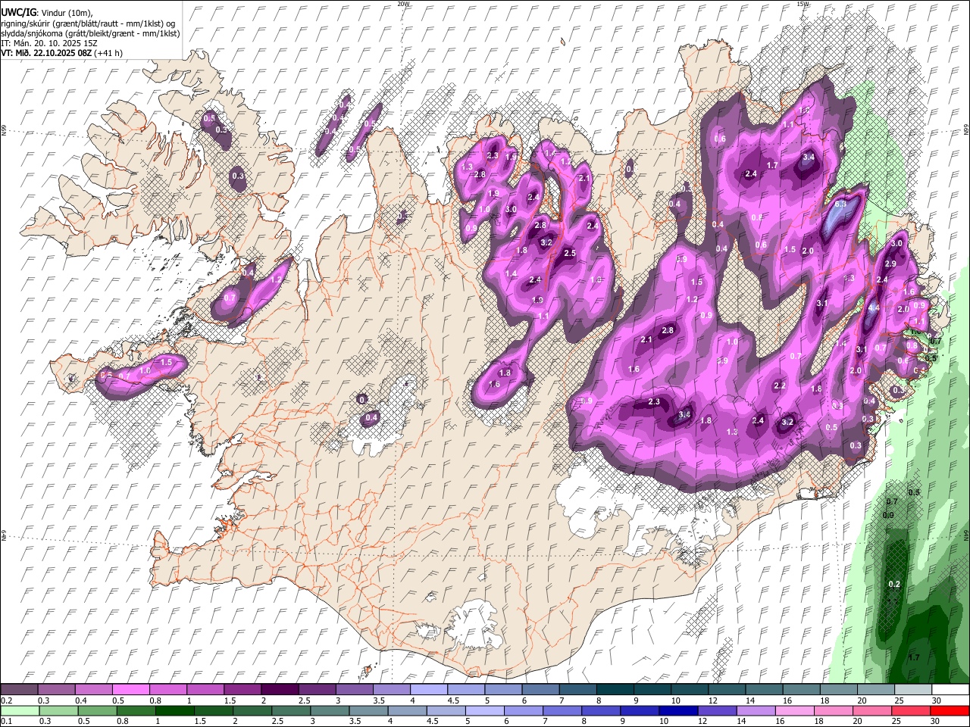Click the 4.4 snowfall value on the map
The image size is (970, 727).
(x=873, y=308)
